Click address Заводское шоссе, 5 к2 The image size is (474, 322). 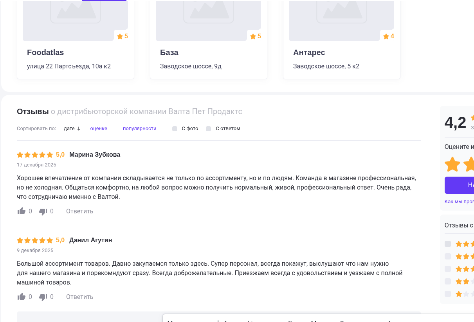tap(326, 66)
